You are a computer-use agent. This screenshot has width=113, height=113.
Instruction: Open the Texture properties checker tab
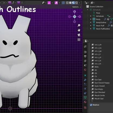coord(85,108)
